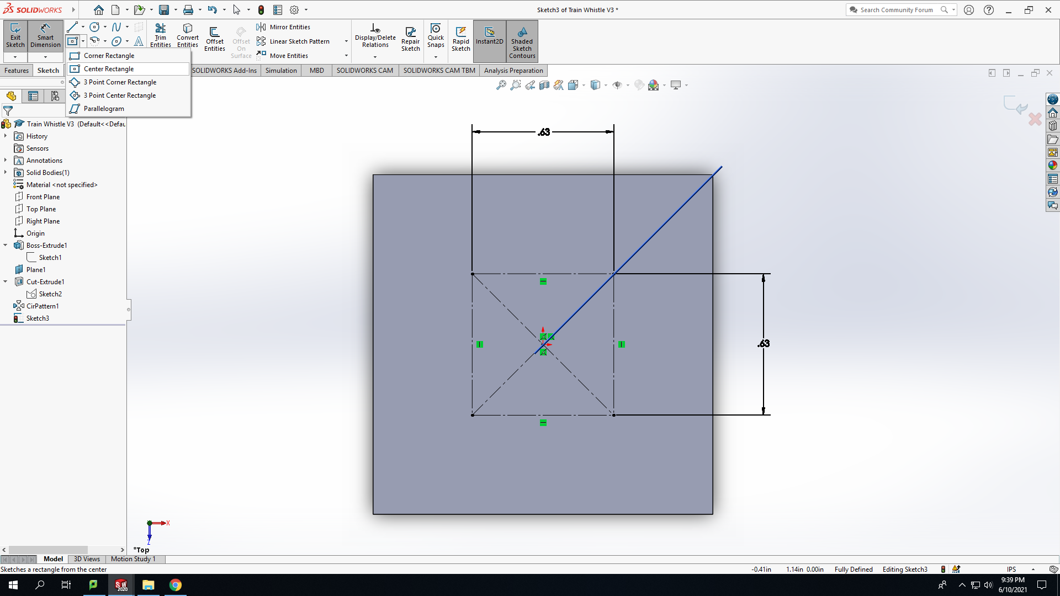Collapse the Boss-Extrude1 tree node

6,246
